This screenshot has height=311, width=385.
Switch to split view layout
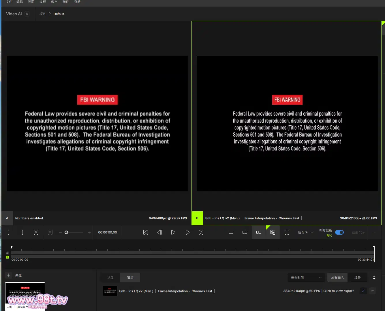click(x=245, y=232)
